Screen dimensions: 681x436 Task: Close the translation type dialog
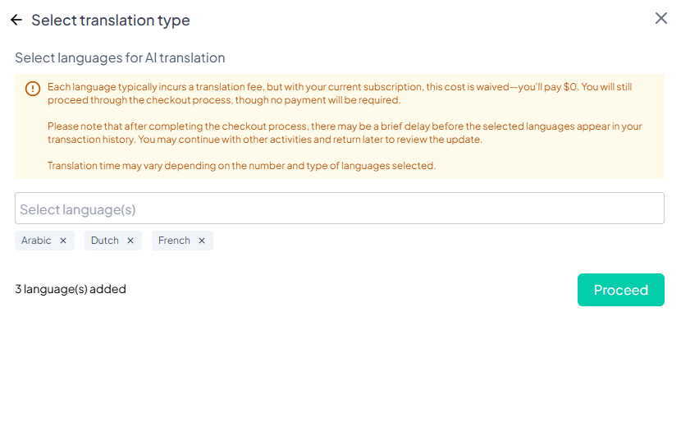click(661, 18)
